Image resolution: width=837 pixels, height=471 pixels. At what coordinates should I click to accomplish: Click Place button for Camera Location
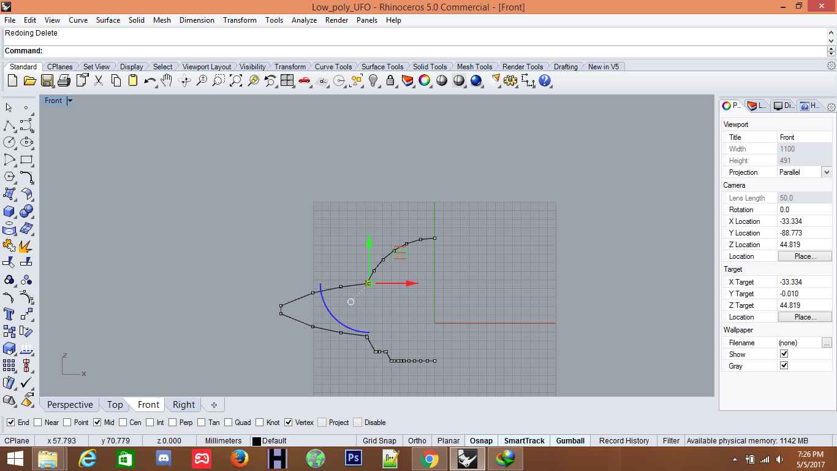[805, 256]
